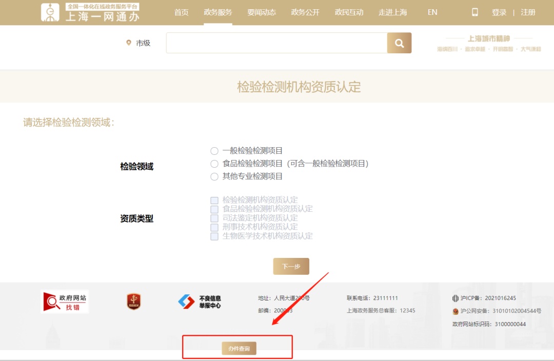Screen dimensions: 554x361
Task: Click the 办件查询 button
Action: (x=239, y=348)
